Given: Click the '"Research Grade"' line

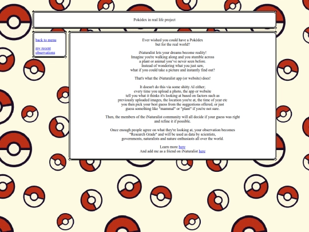Looking at the screenshot, I should click(172, 135).
